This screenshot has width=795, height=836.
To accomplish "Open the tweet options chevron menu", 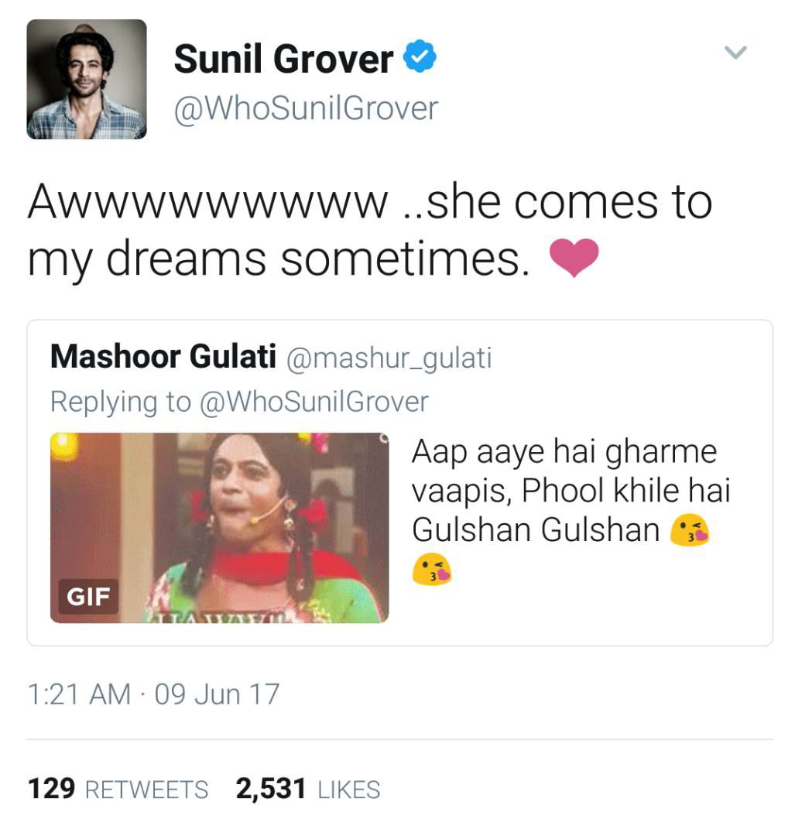I will 735,53.
